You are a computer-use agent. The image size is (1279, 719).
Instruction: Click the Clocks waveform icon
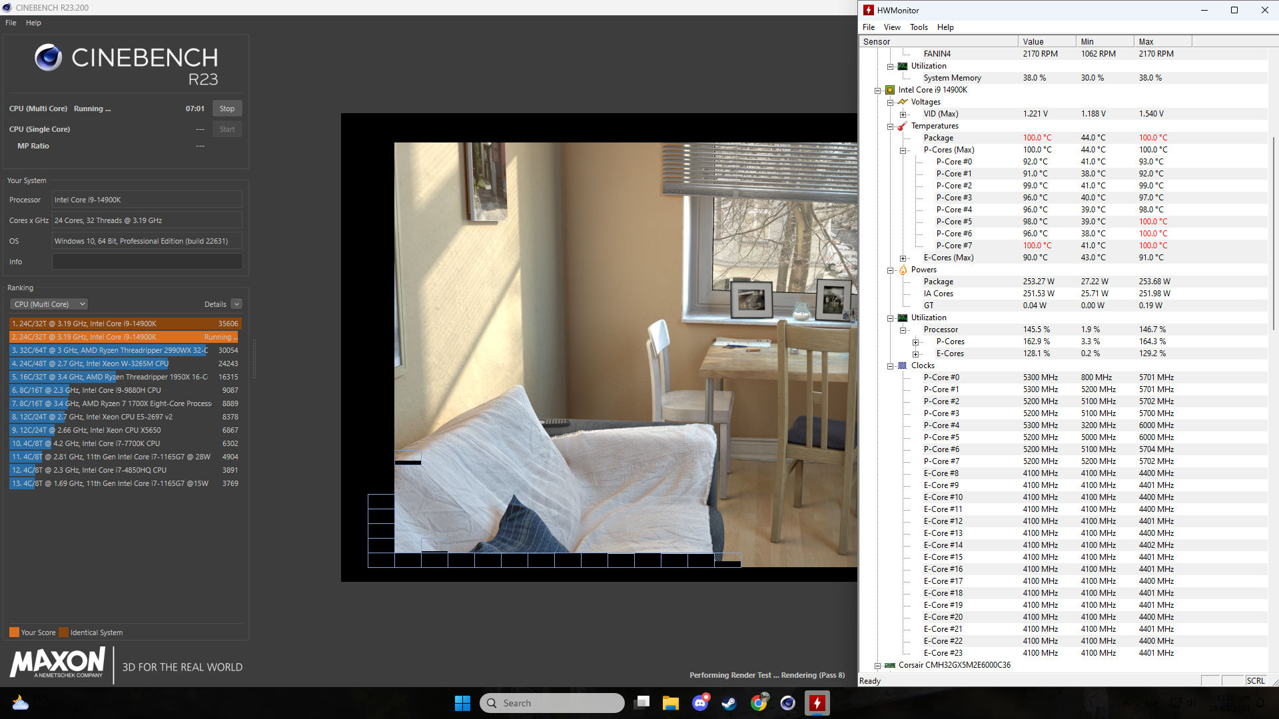tap(903, 365)
